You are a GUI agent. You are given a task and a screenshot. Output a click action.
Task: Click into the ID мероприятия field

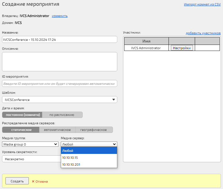59,83
